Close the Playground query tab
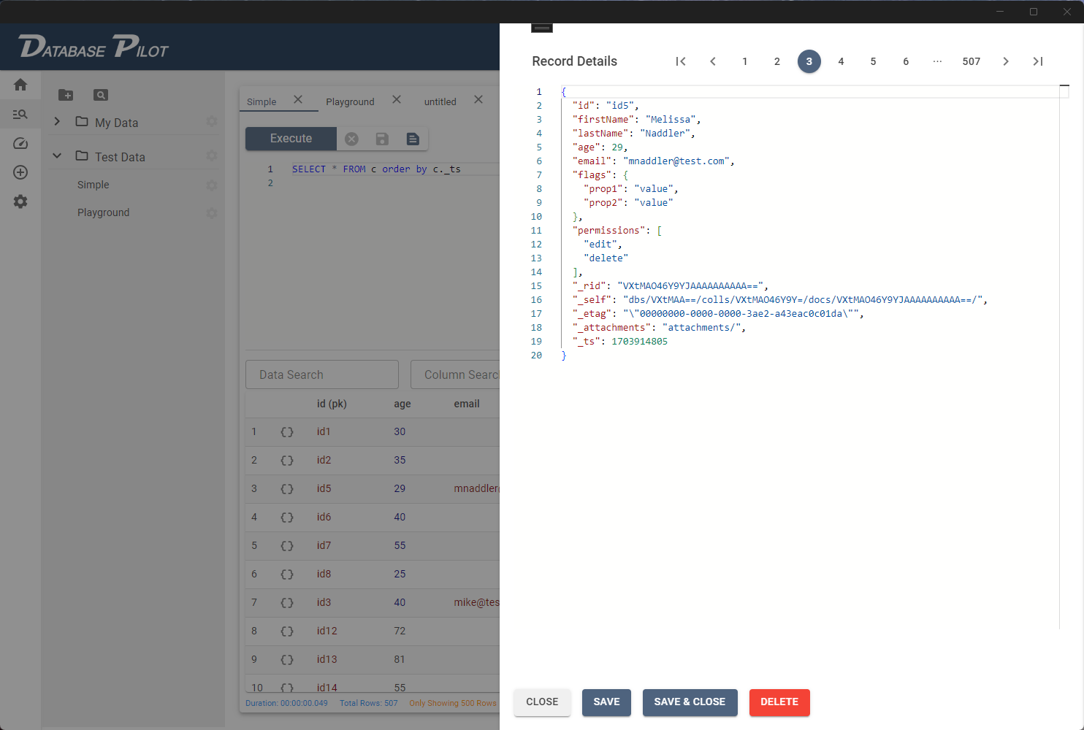This screenshot has height=730, width=1084. coord(397,100)
